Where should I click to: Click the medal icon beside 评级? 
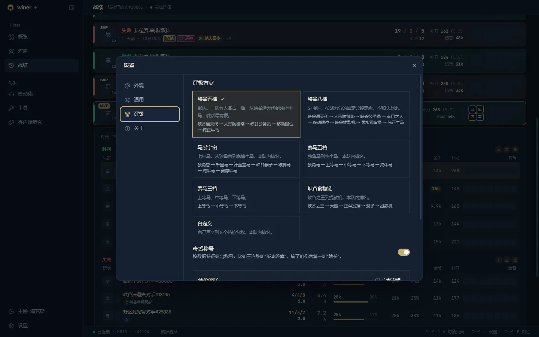point(127,114)
